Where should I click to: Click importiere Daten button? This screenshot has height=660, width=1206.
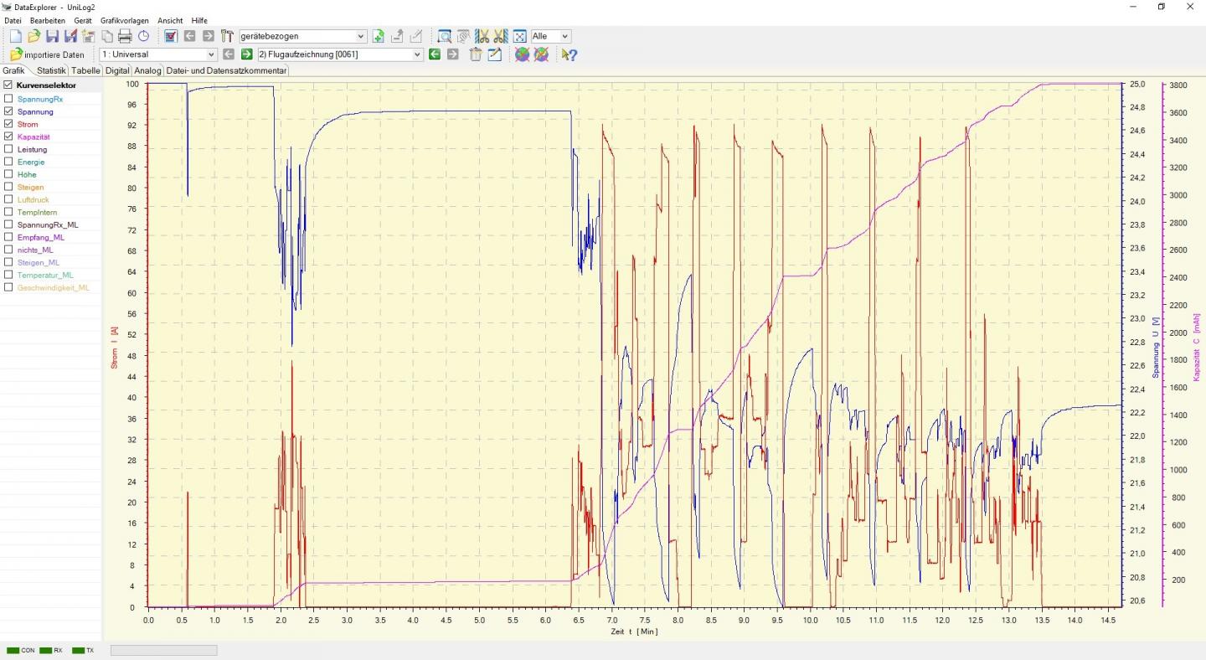(47, 54)
